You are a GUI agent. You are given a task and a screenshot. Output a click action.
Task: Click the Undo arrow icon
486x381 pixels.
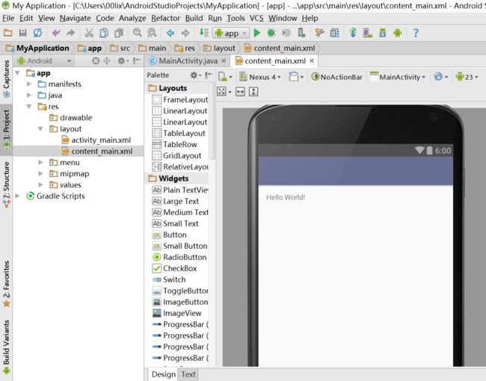click(56, 33)
